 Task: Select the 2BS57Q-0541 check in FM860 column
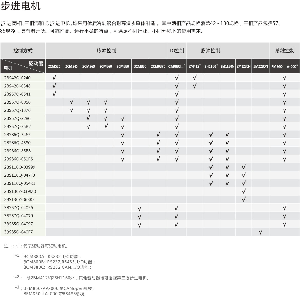pos(285,94)
